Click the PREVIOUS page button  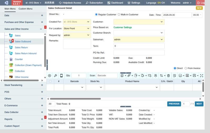pyautogui.click(x=174, y=104)
